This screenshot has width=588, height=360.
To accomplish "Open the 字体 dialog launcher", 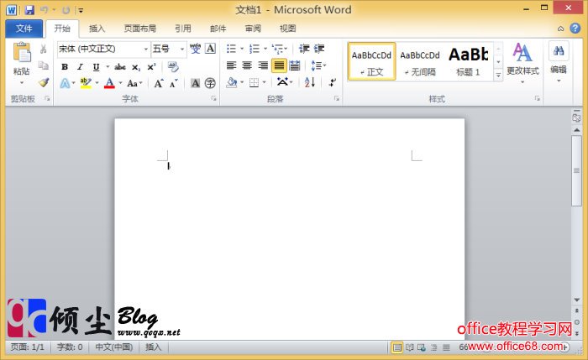I will 213,98.
